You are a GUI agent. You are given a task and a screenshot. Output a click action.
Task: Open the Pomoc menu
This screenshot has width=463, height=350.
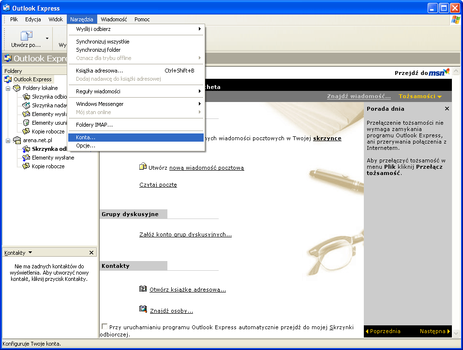[142, 19]
